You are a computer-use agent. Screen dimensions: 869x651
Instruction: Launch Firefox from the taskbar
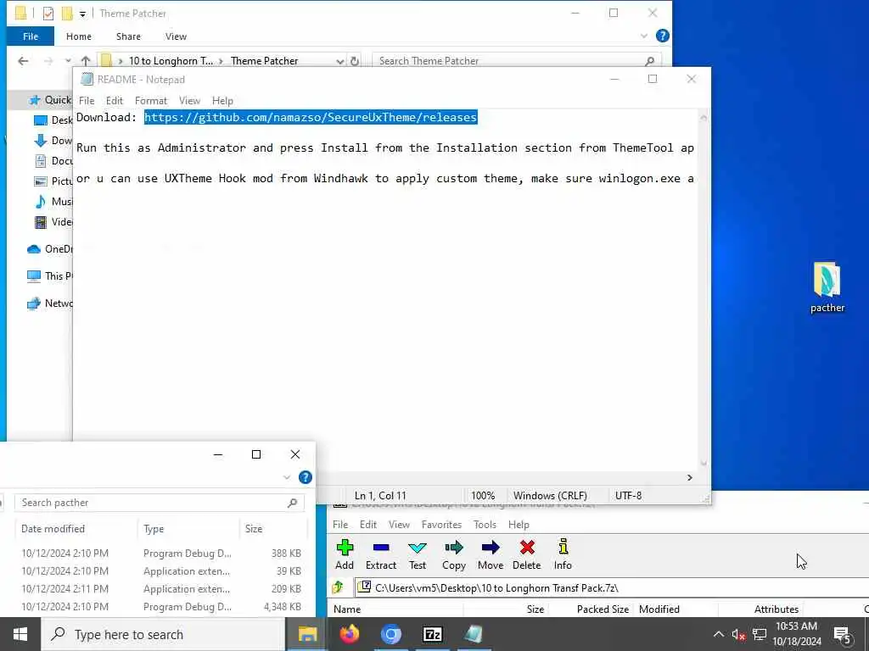point(349,634)
